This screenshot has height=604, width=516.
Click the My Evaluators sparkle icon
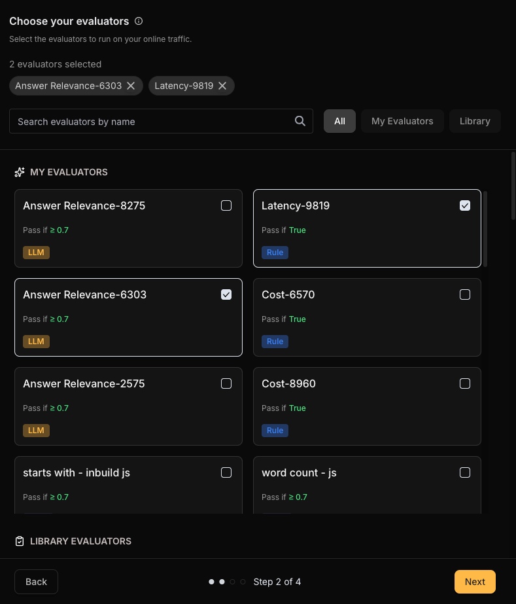click(20, 172)
